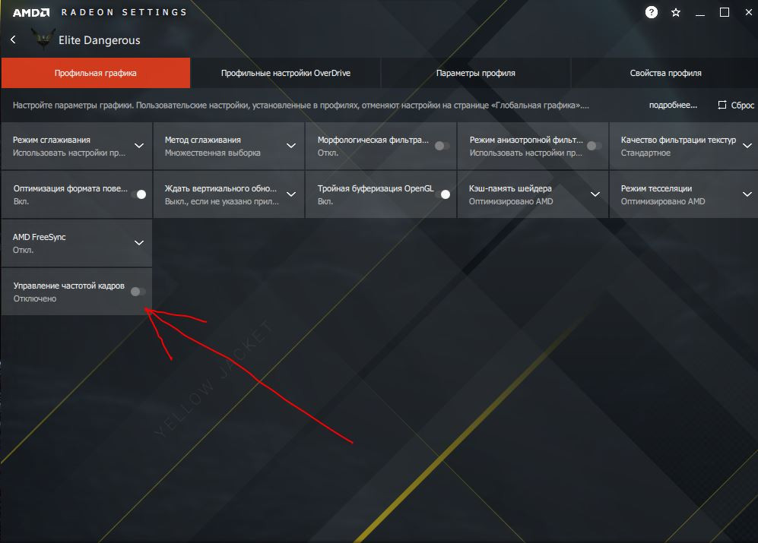
Task: Click the reset icon beside Сброс
Action: pyautogui.click(x=722, y=105)
